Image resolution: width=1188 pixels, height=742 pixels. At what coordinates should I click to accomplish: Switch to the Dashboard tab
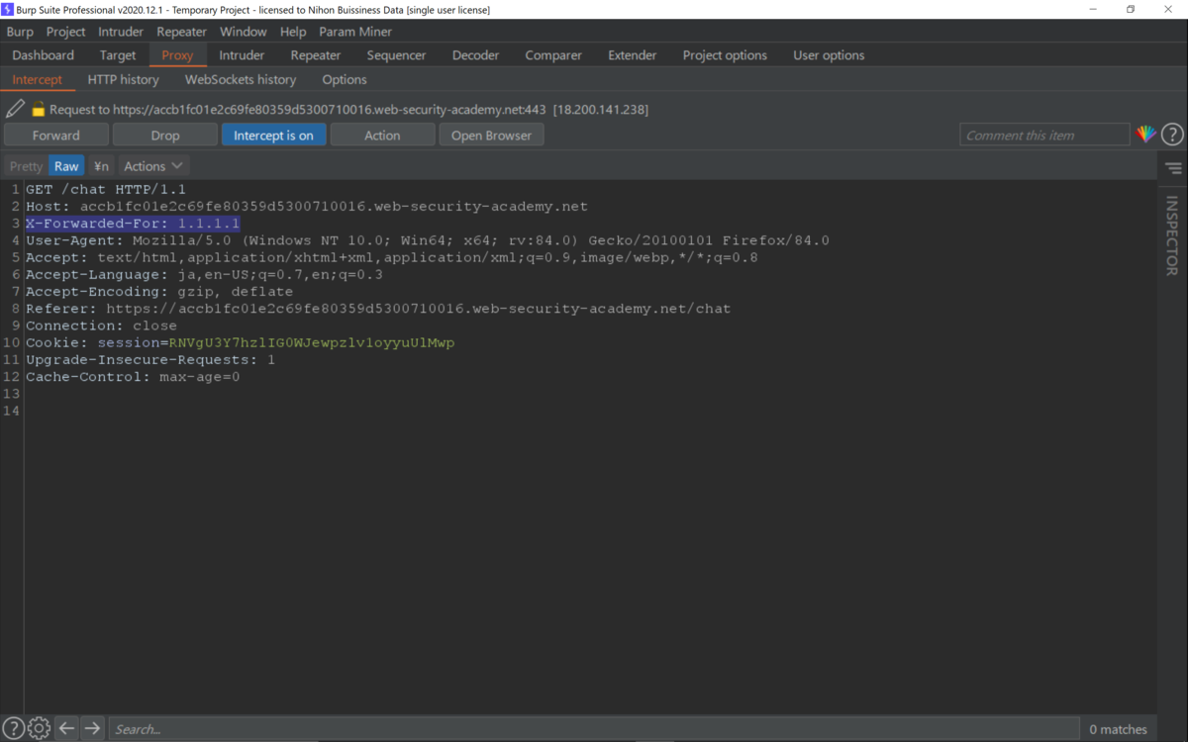(44, 55)
